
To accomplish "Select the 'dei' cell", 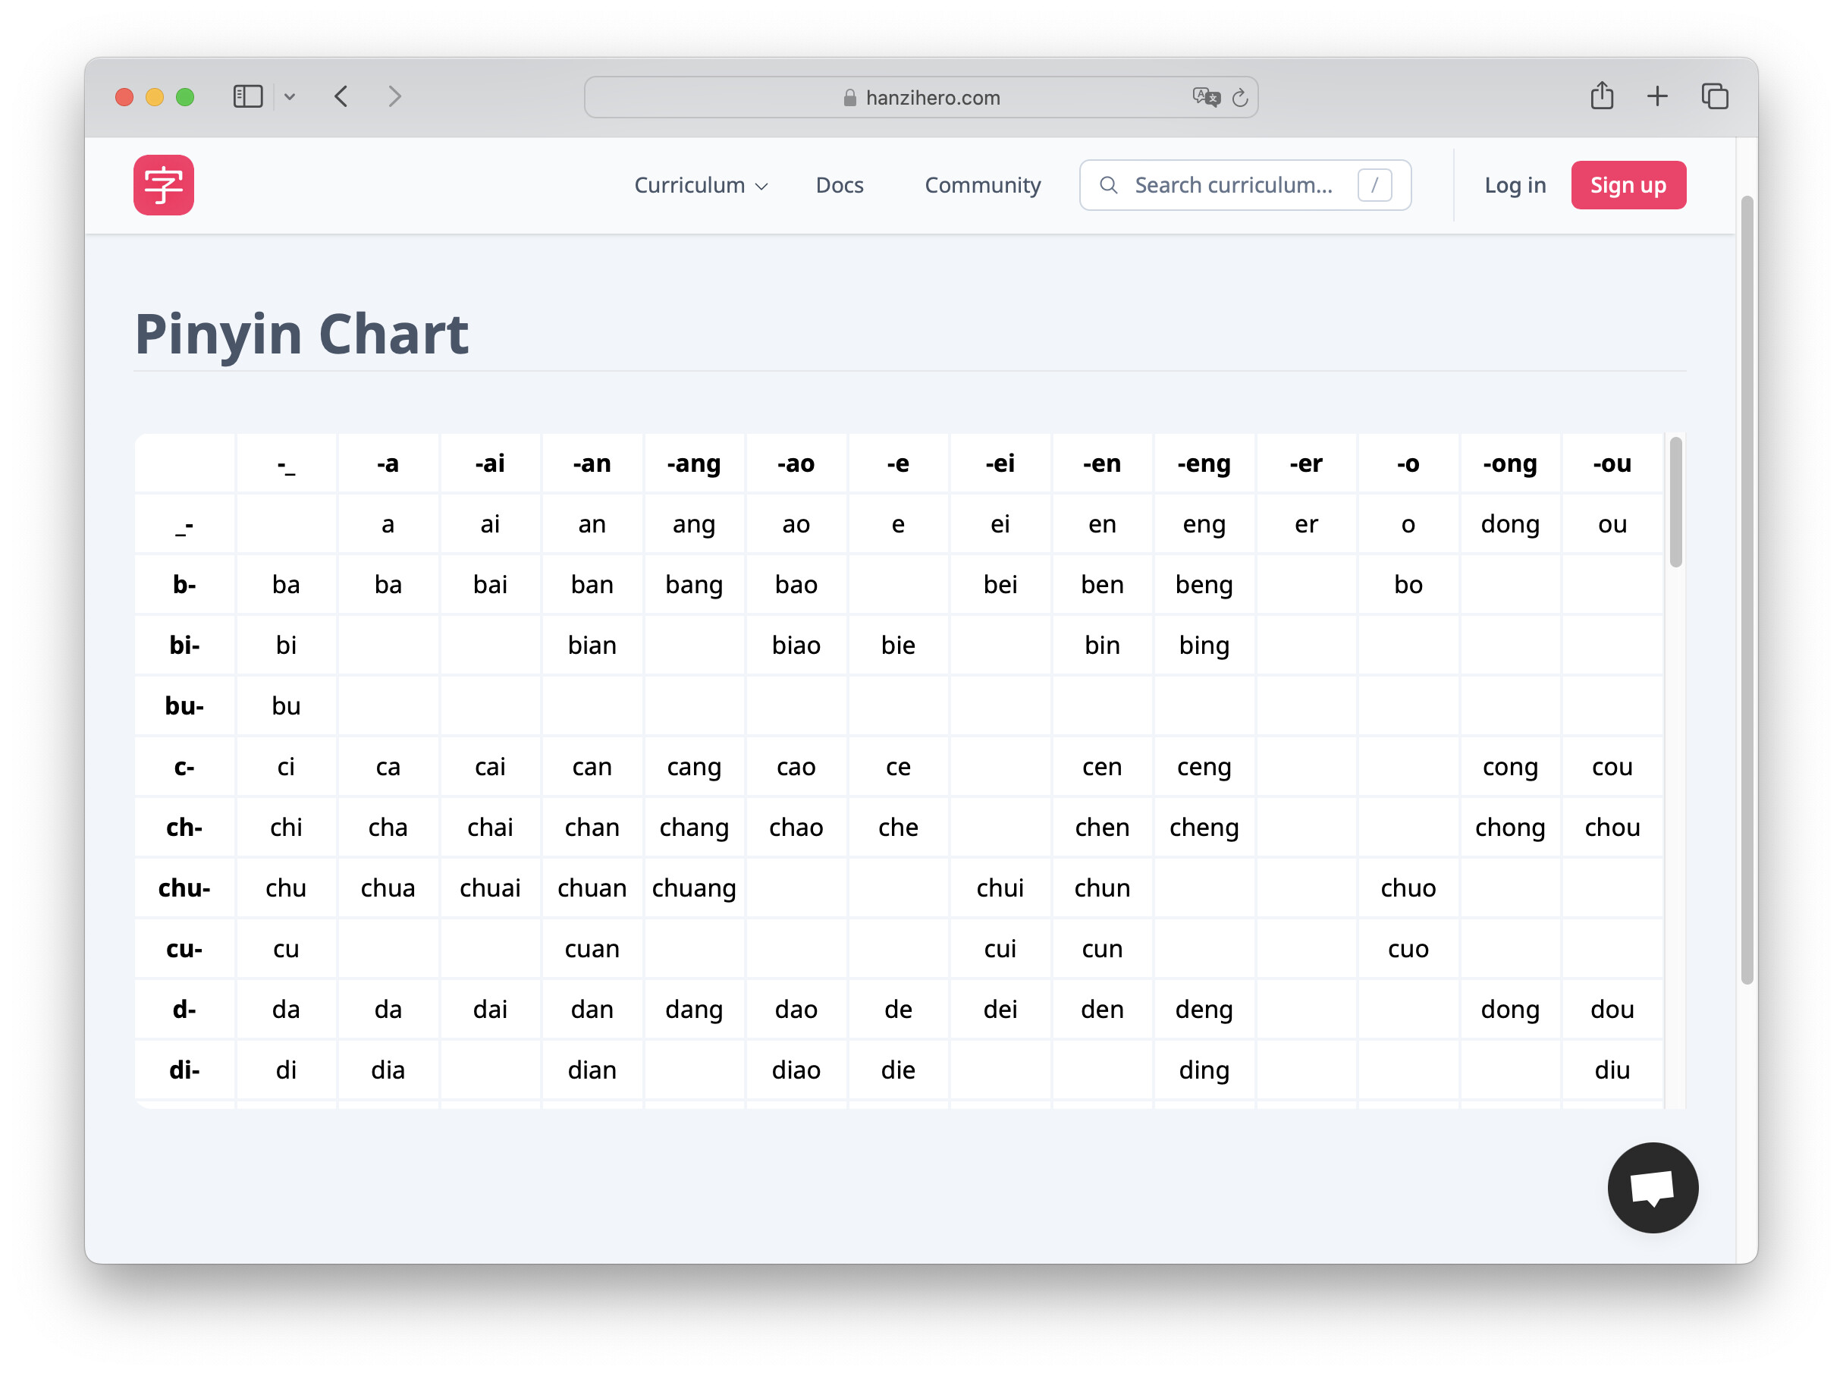I will coord(1000,1010).
